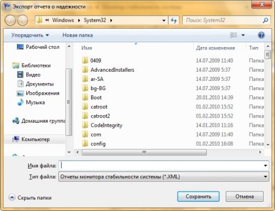Click the Новая папка button
The width and height of the screenshot is (275, 211).
click(x=77, y=35)
